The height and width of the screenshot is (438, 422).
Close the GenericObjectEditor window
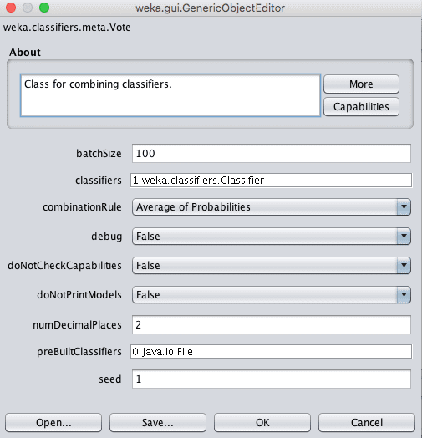11,8
